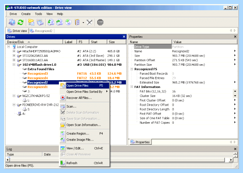Expand the Hitachi HDP725050GLA drive node
Screen dimensions: 243x173
[14, 51]
